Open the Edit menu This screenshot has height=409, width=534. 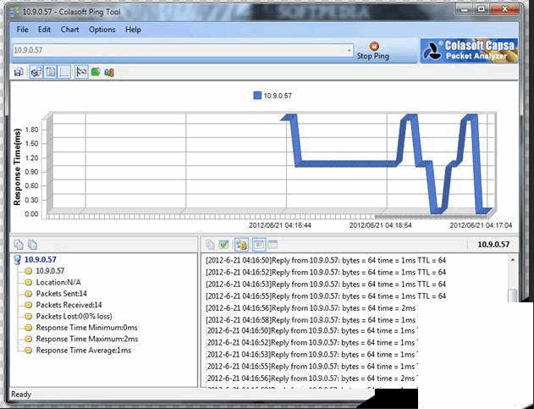(x=44, y=30)
